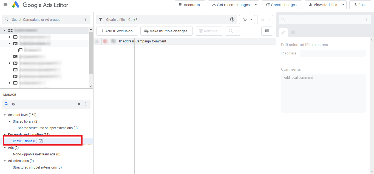Image resolution: width=374 pixels, height=174 pixels.
Task: Click the Google Ads Editor title text
Action: tap(46, 5)
